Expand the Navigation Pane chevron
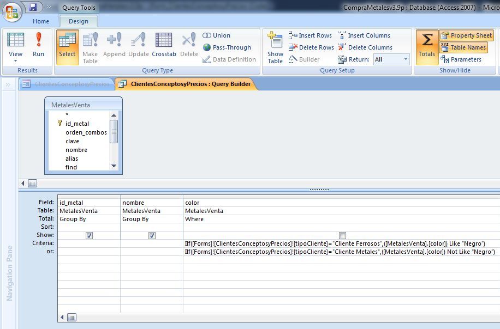500x329 pixels. 8,84
